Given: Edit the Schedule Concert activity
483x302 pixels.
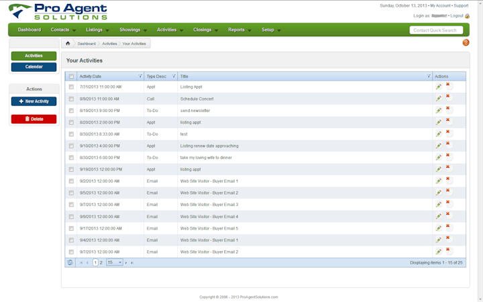Looking at the screenshot, I should click(x=439, y=99).
